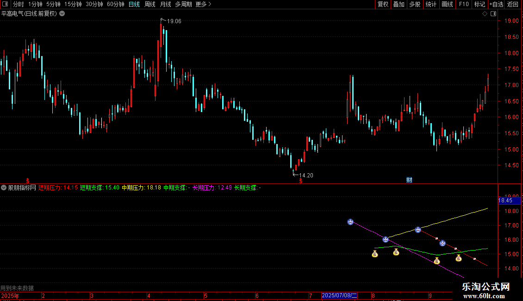
Task: Open the 多周期 multi-period view
Action: pyautogui.click(x=183, y=4)
